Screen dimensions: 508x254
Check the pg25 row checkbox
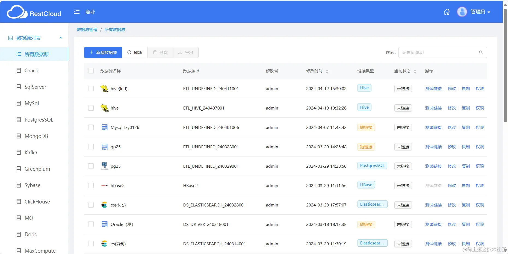(x=91, y=166)
